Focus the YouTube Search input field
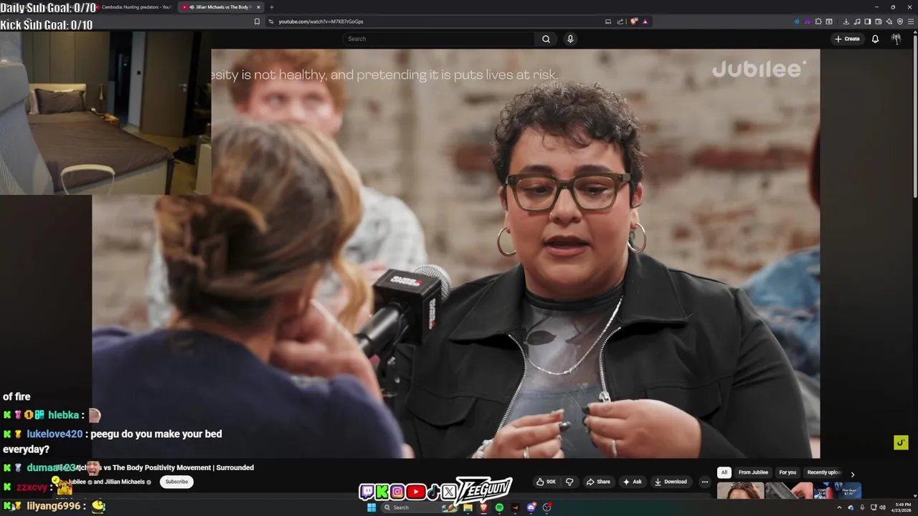 (438, 39)
